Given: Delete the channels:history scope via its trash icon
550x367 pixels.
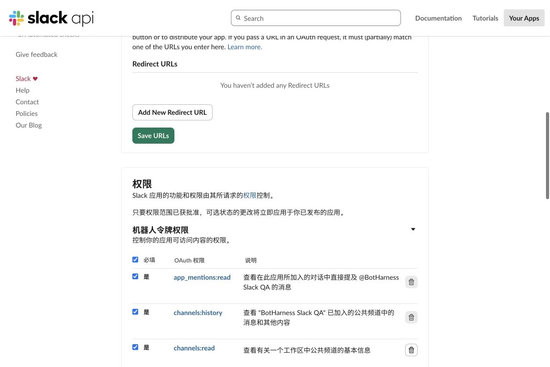Looking at the screenshot, I should 411,317.
